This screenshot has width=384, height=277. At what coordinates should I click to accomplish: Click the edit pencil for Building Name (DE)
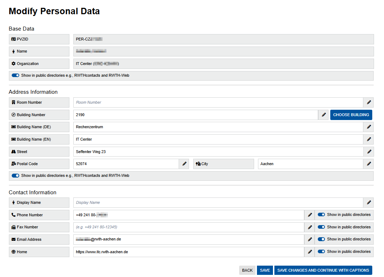click(368, 127)
